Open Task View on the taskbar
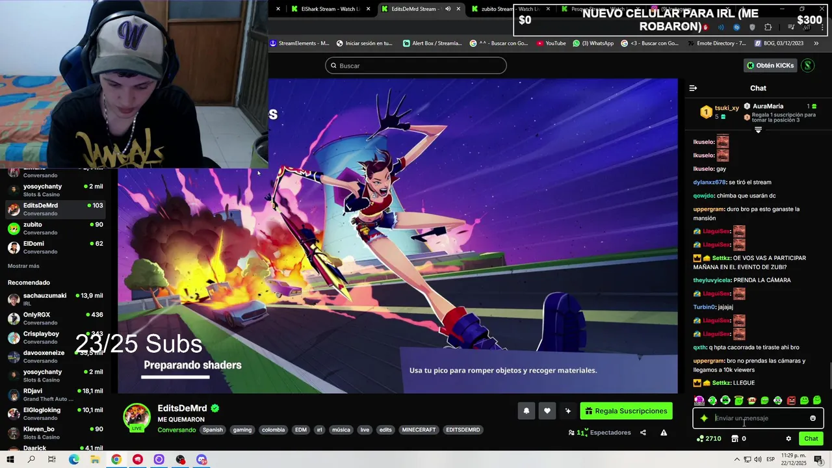 pos(52,460)
